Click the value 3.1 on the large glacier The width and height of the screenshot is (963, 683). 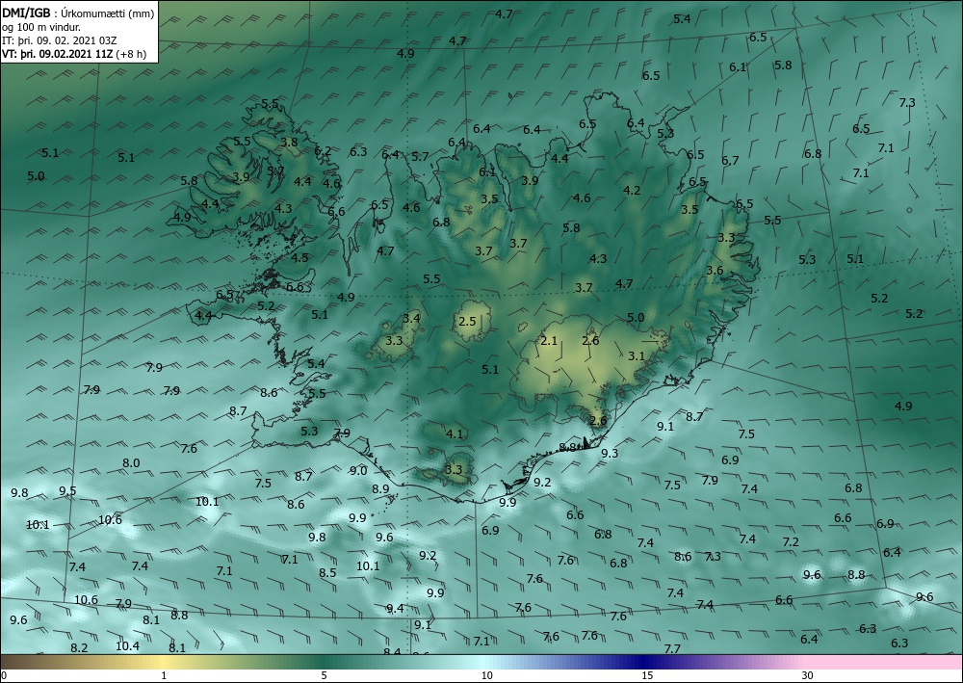click(x=637, y=356)
